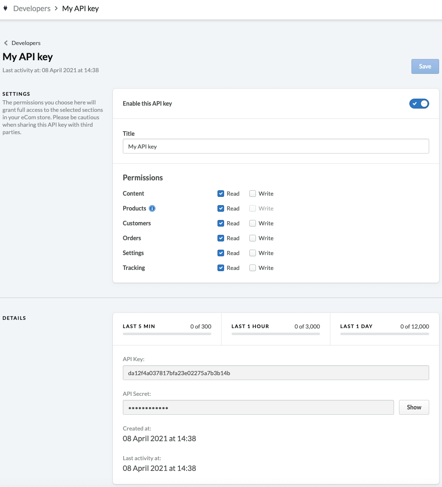442x487 pixels.
Task: Toggle the Enable this API key switch
Action: [x=419, y=104]
